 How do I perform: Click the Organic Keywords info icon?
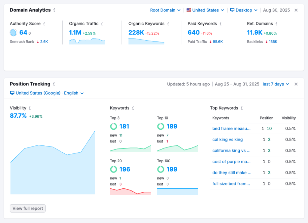[169, 23]
